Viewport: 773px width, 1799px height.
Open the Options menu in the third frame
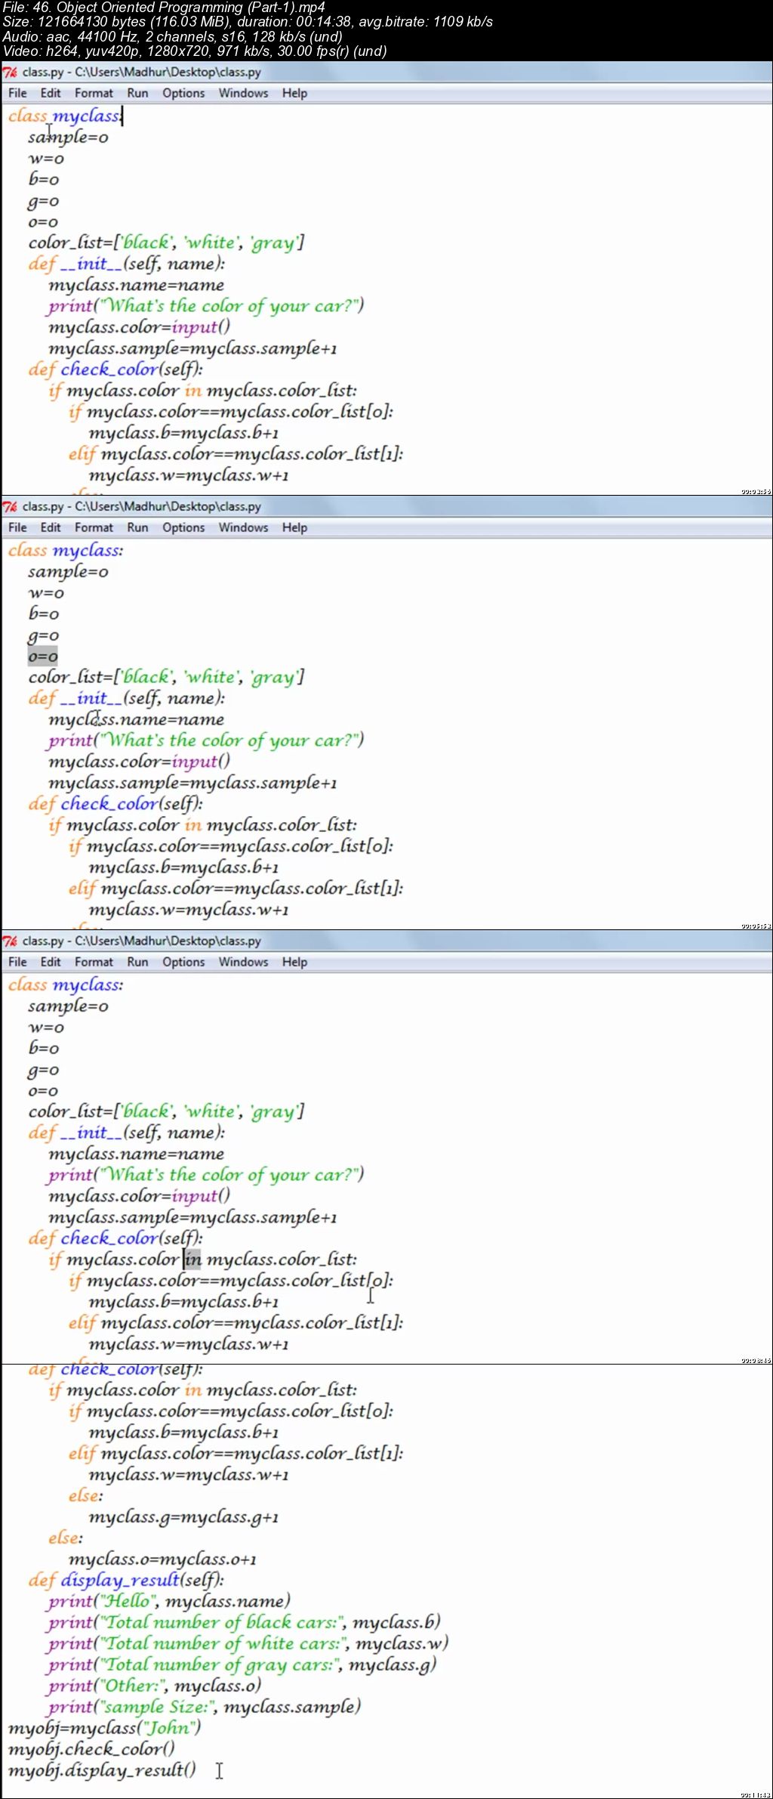click(x=183, y=962)
